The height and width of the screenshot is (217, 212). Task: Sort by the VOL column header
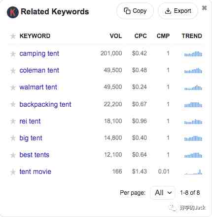pyautogui.click(x=116, y=36)
